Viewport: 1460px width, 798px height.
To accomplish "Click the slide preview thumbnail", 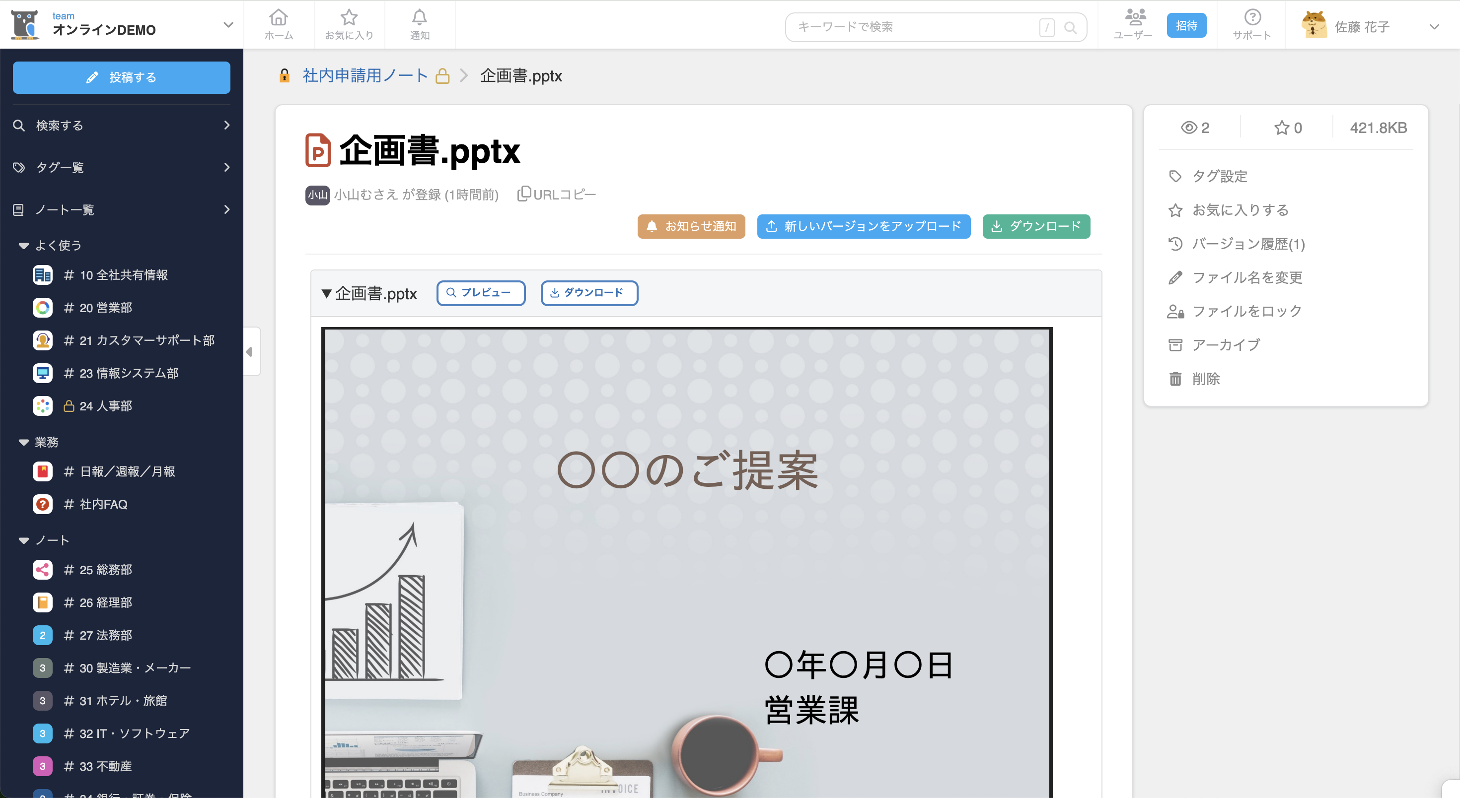I will pos(686,562).
